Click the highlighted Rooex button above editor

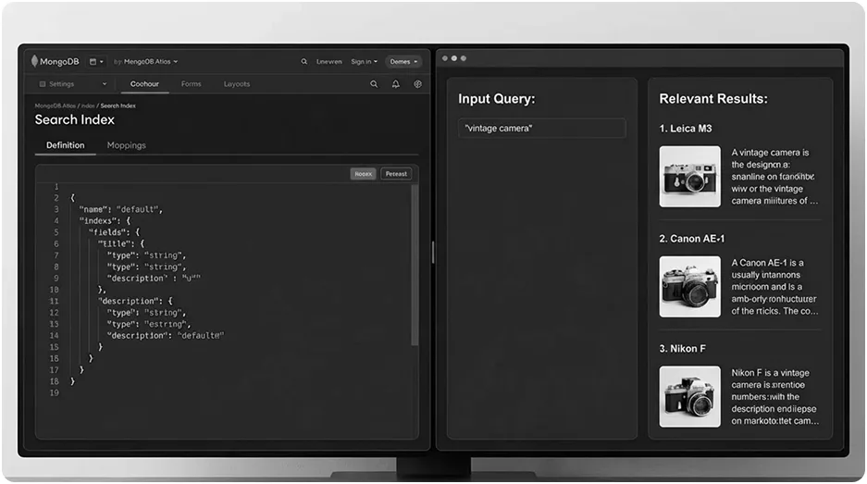click(x=364, y=174)
